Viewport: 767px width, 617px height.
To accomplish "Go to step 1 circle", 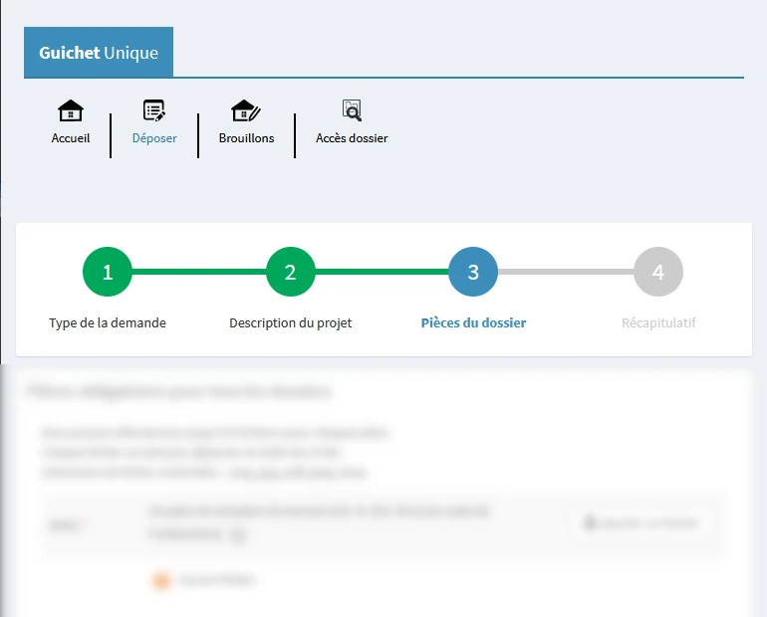I will [x=108, y=272].
